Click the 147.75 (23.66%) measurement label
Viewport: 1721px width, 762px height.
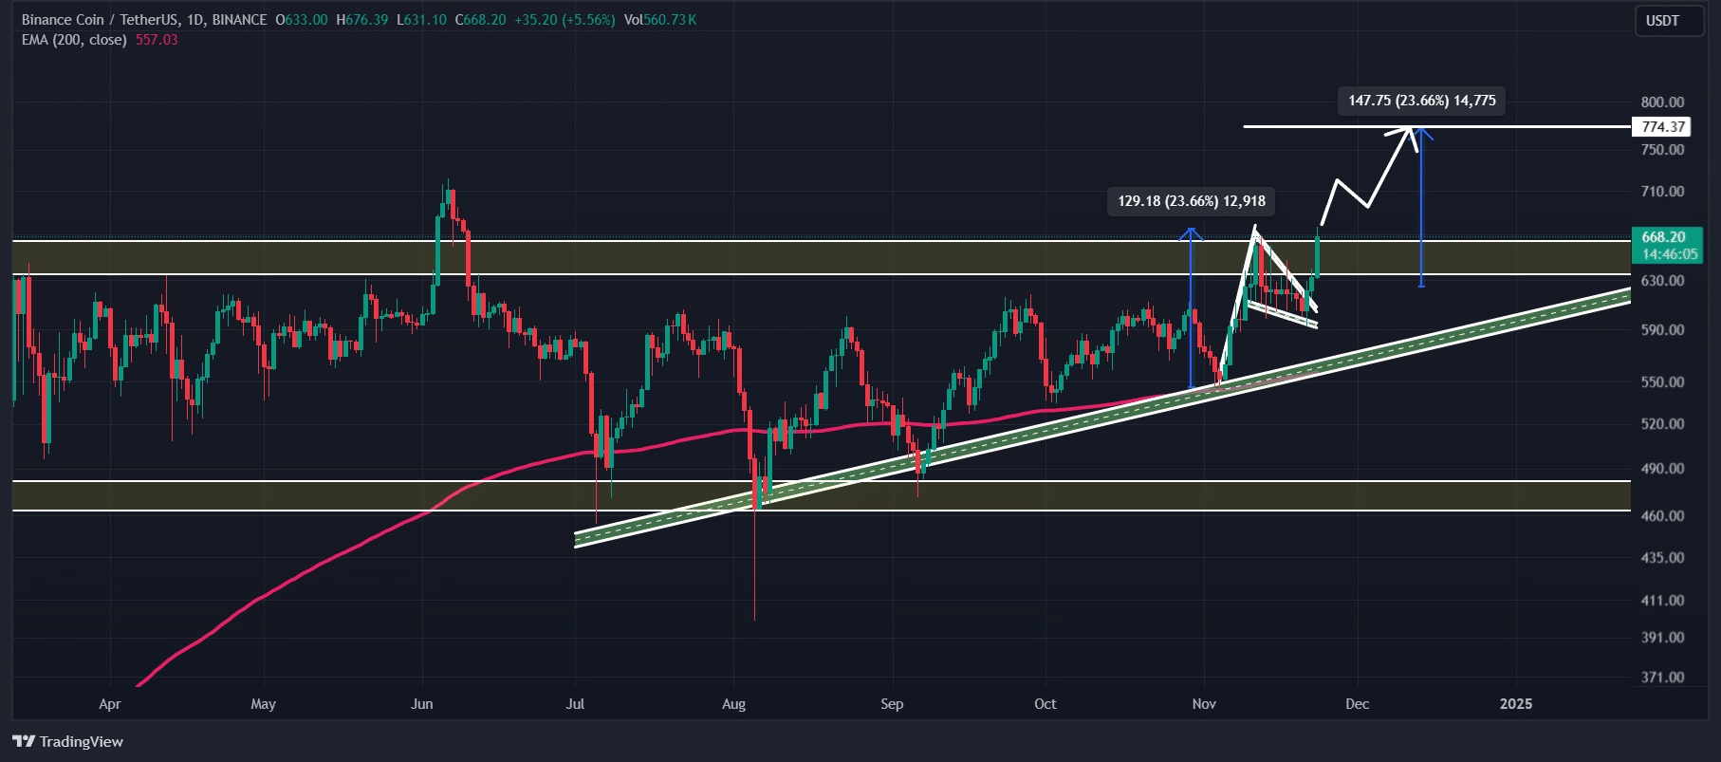click(x=1422, y=101)
